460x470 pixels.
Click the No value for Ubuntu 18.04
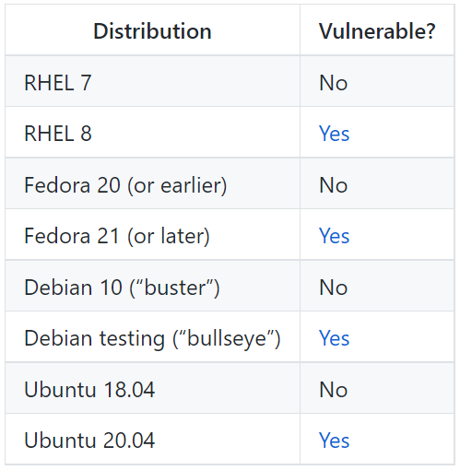[x=334, y=390]
